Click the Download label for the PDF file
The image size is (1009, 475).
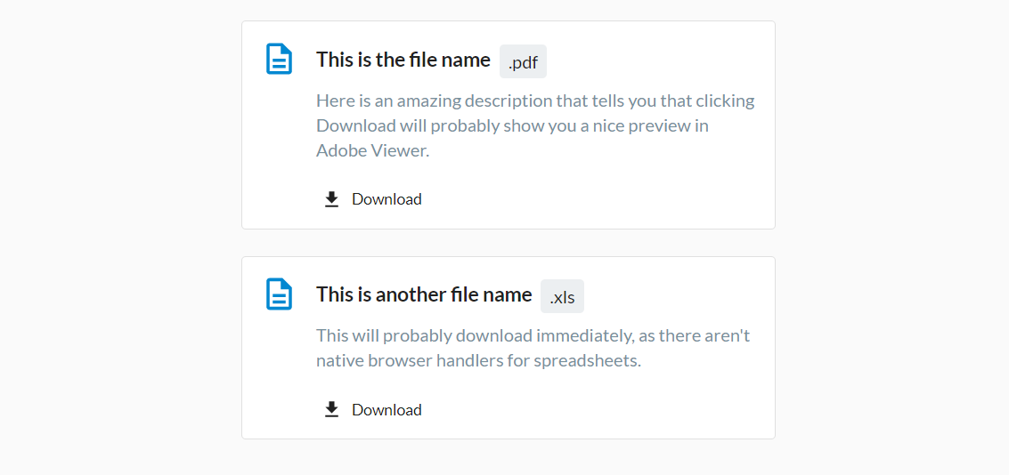click(x=387, y=199)
